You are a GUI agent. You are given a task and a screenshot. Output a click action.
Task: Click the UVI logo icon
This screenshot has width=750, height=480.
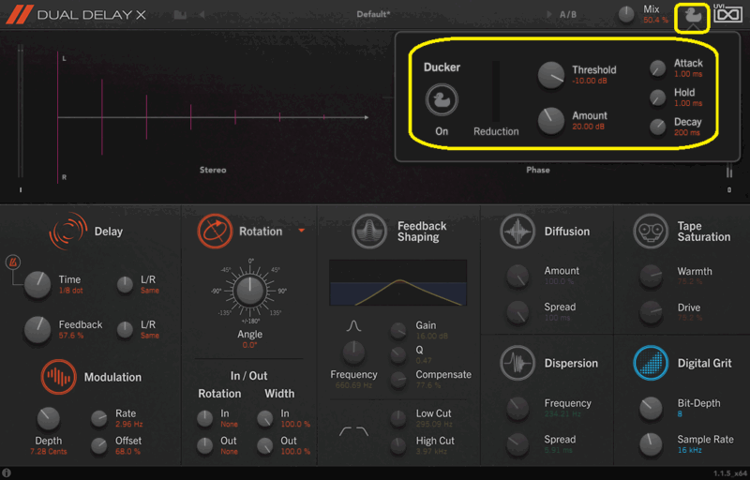727,13
